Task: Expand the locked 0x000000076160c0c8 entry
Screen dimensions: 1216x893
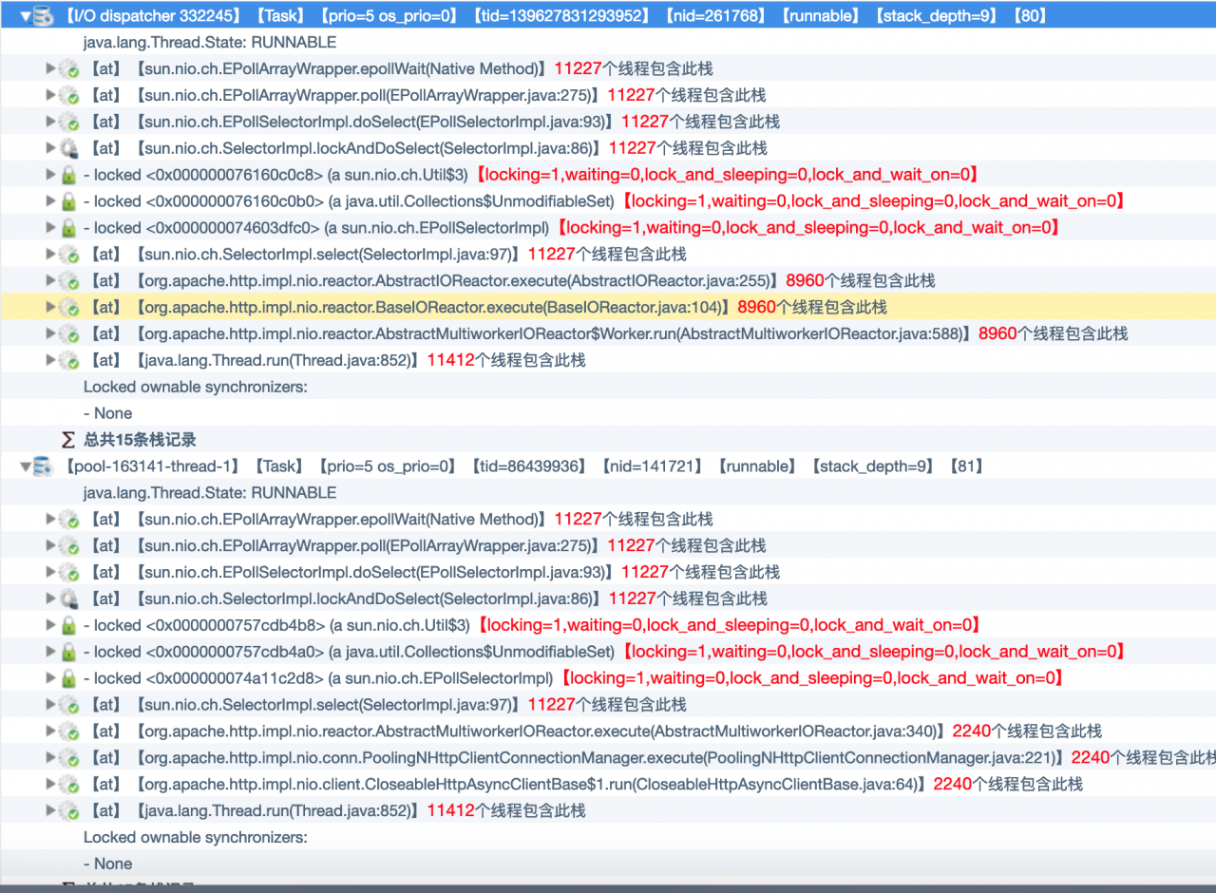Action: (50, 174)
